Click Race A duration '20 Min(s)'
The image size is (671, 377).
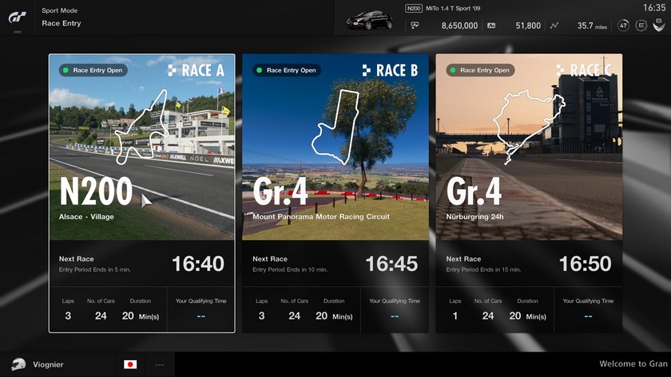coord(141,316)
